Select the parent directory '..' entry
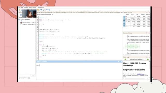This screenshot has width=166, height=93. (x=22, y=21)
